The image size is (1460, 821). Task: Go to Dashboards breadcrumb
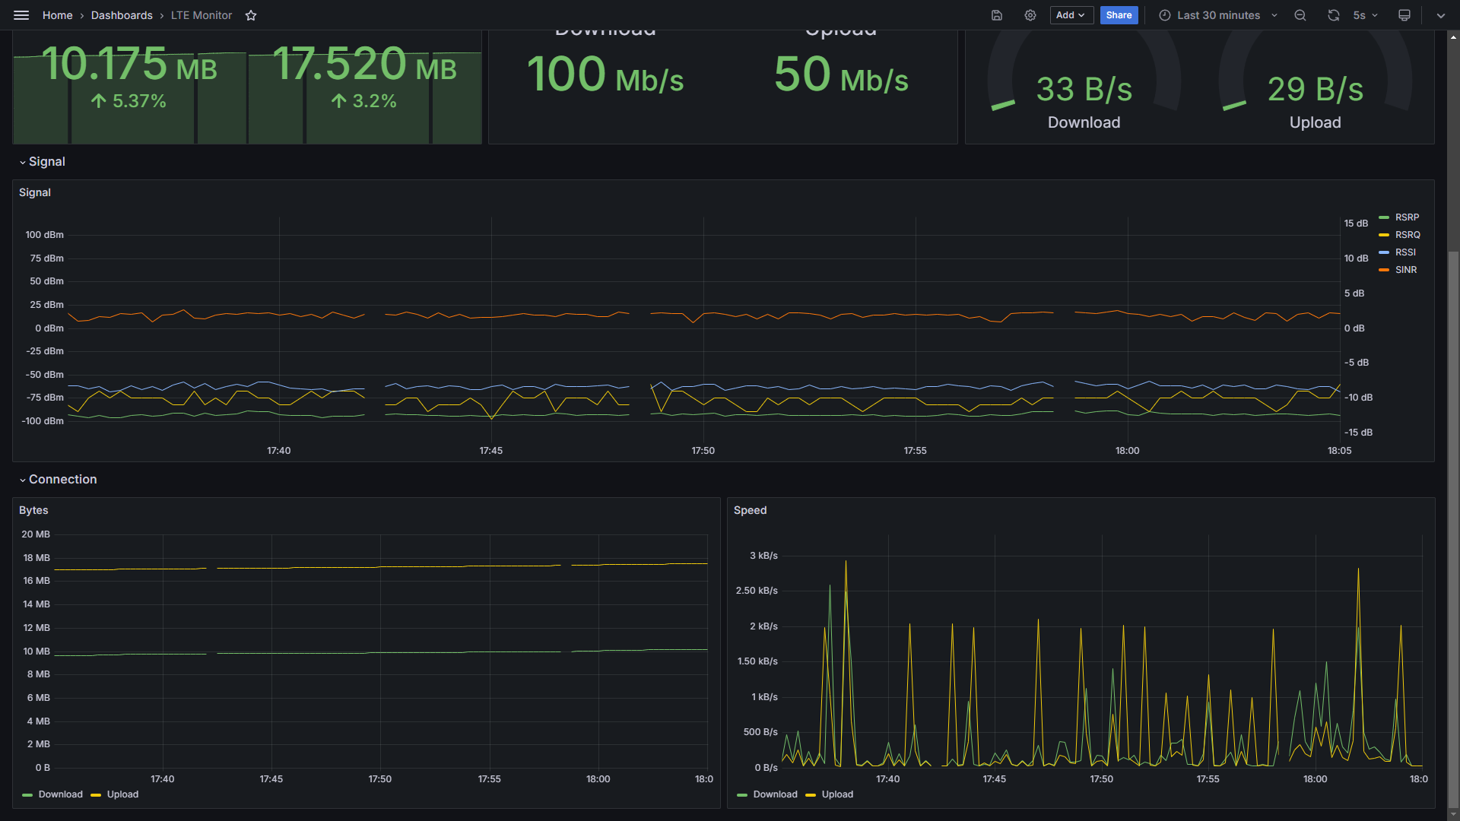pyautogui.click(x=122, y=15)
